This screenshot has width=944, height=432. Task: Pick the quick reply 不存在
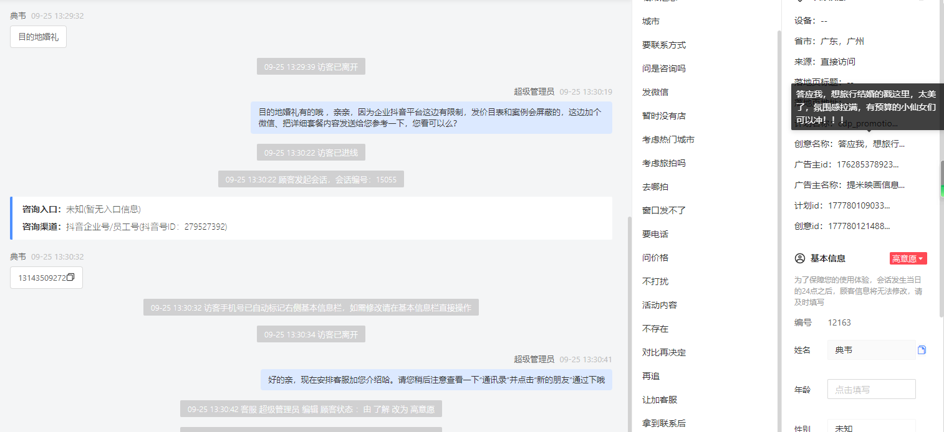tap(655, 329)
